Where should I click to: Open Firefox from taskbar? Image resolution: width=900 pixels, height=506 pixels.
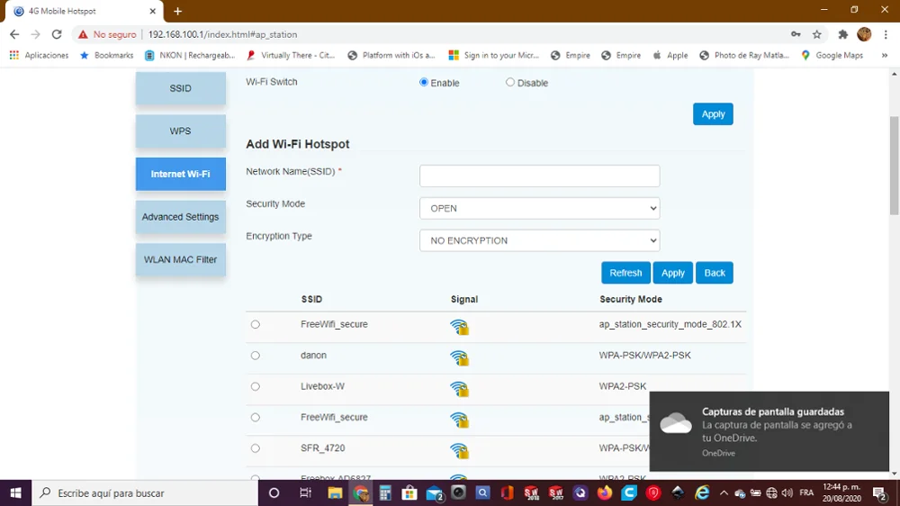point(605,492)
